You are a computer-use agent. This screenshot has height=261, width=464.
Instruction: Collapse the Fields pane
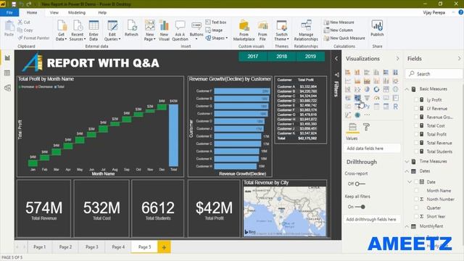tap(459, 59)
